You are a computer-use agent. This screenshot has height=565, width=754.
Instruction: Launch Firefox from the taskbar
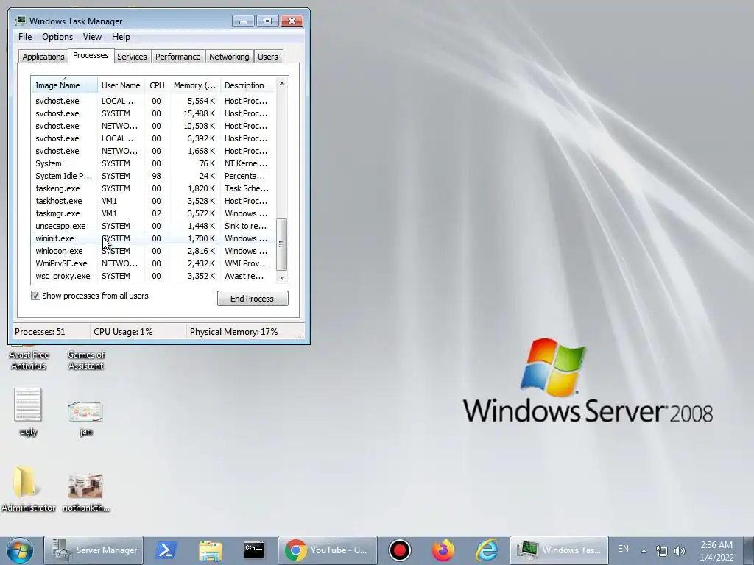(x=443, y=550)
